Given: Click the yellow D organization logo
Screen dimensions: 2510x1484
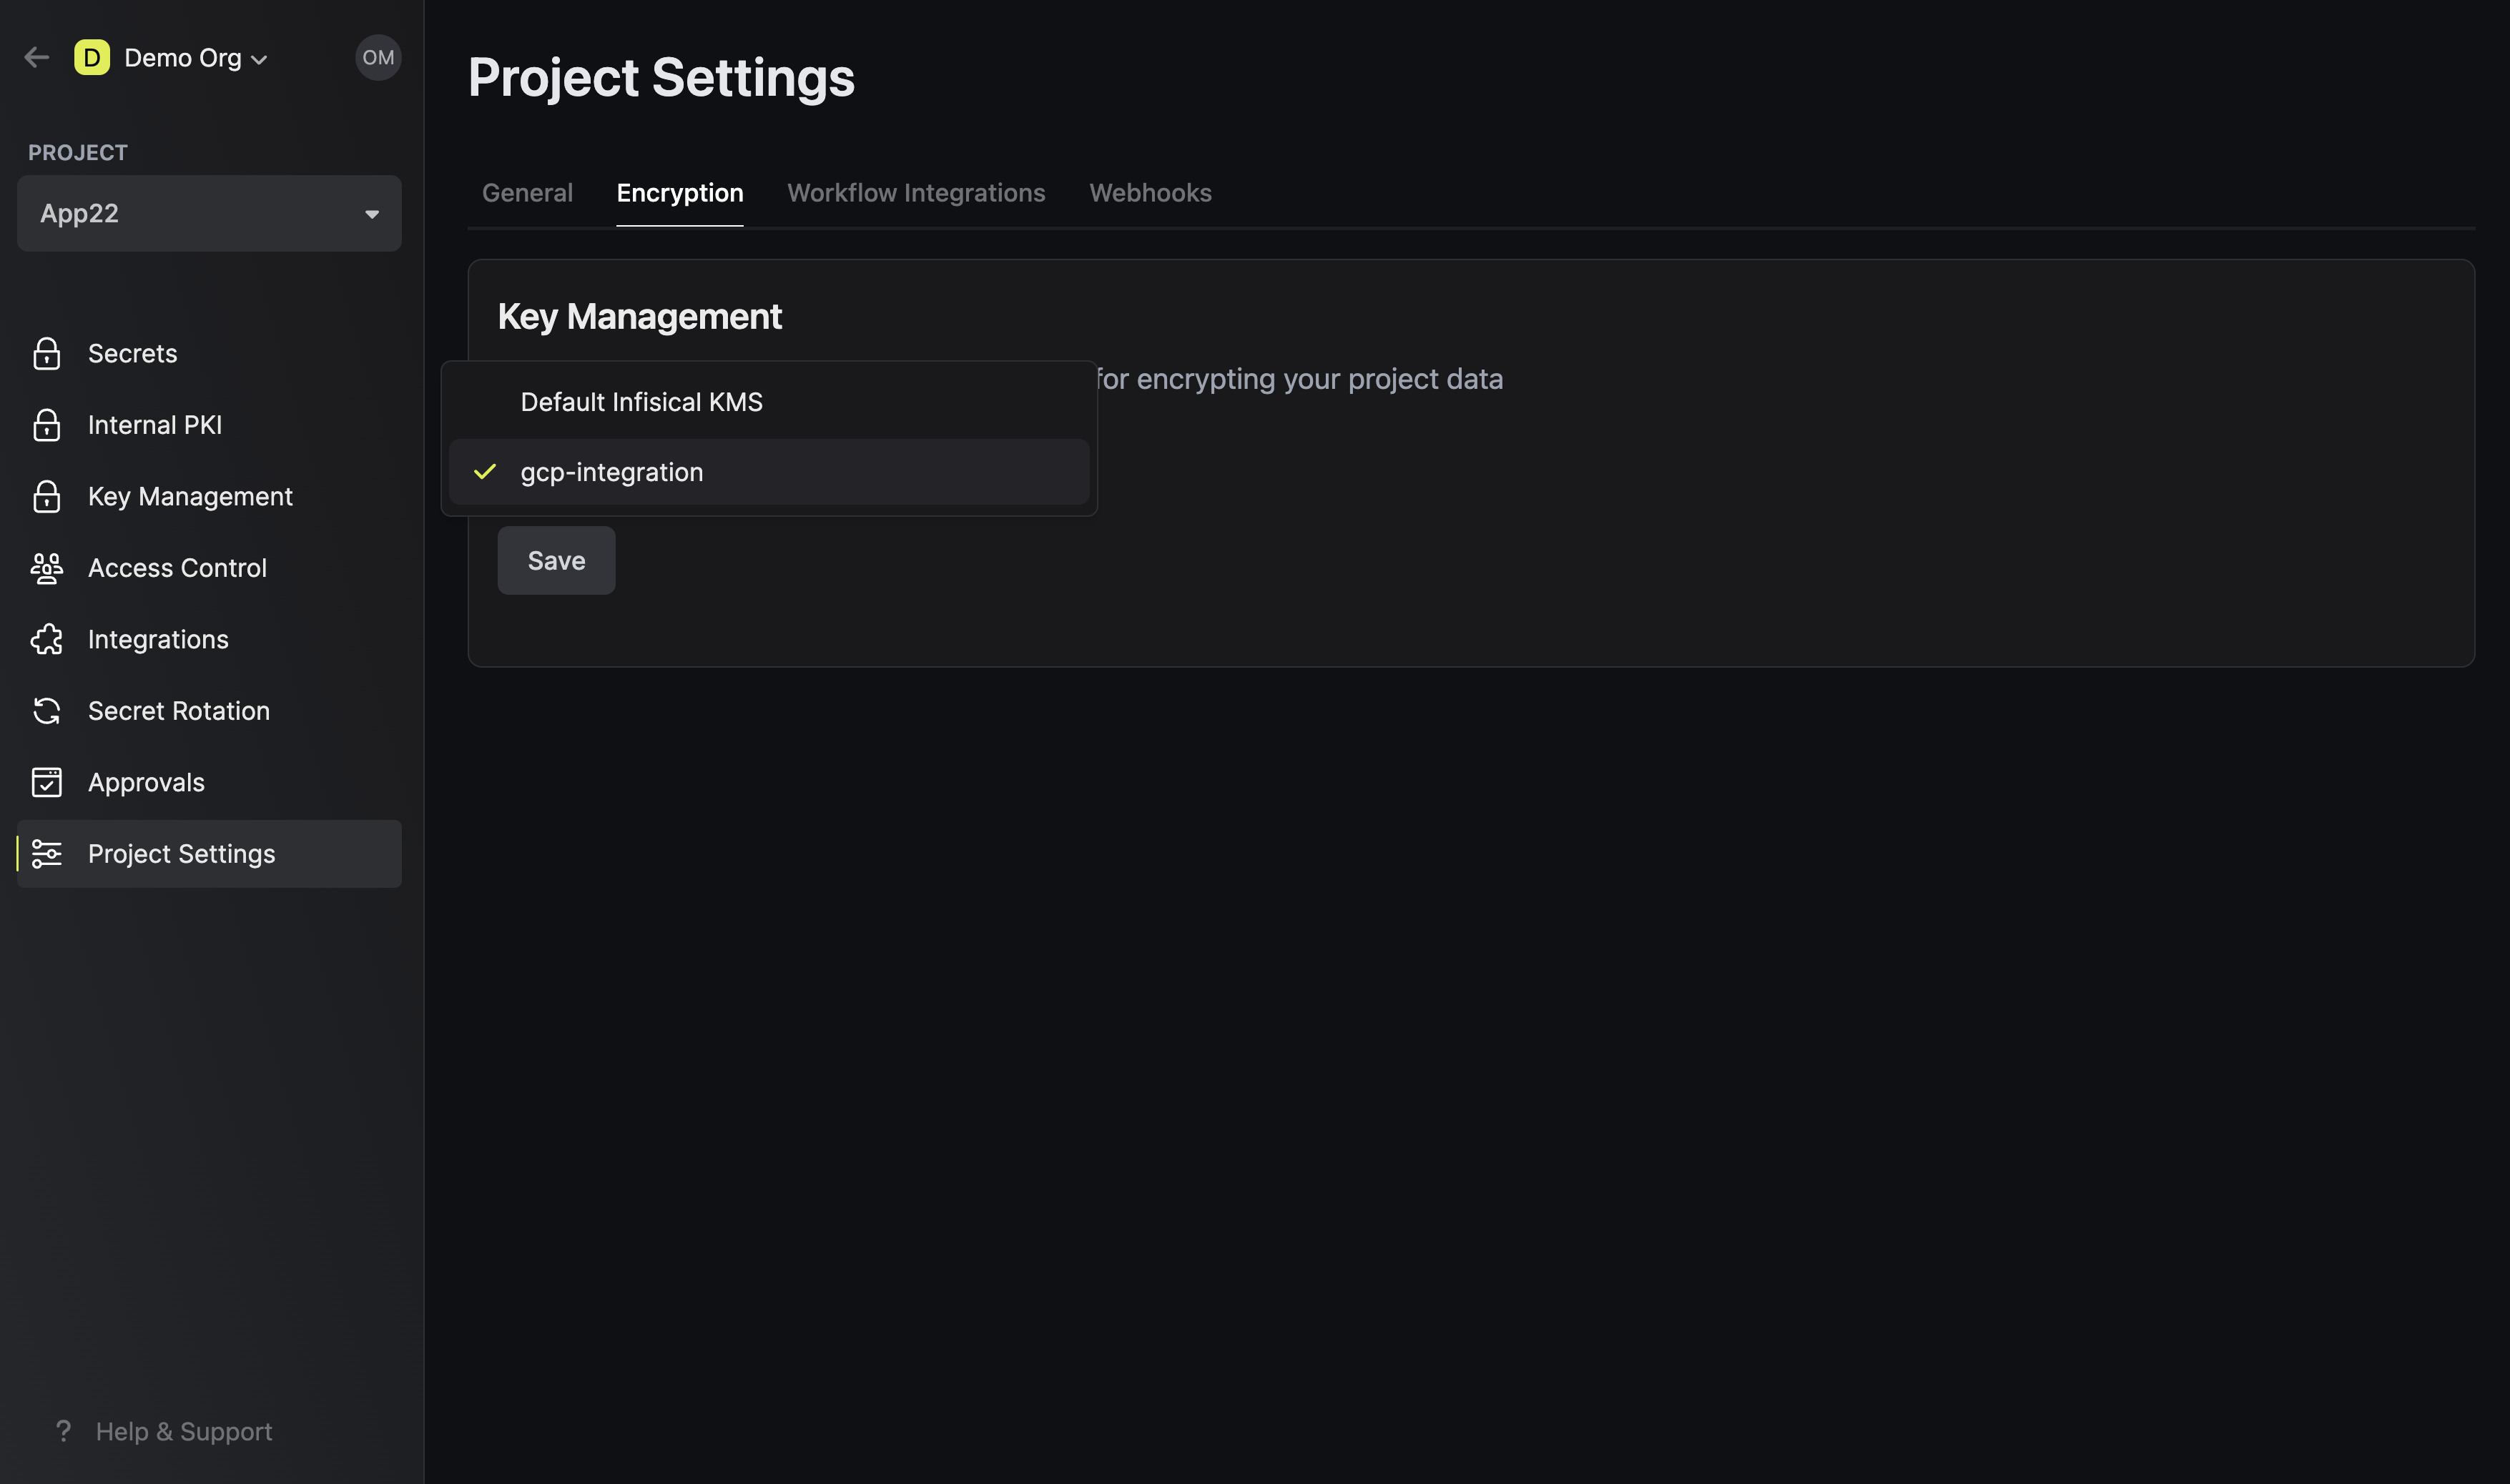Looking at the screenshot, I should pos(92,58).
